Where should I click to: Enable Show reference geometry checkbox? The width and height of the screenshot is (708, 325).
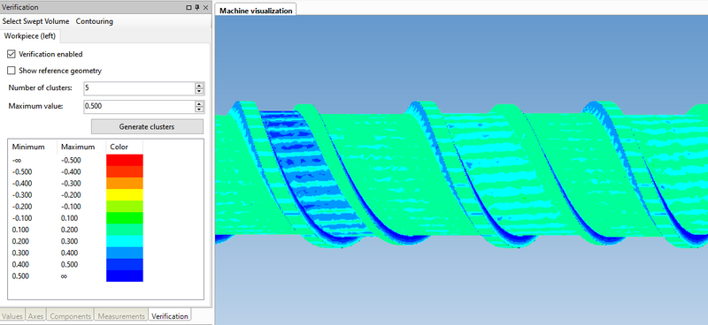(12, 71)
